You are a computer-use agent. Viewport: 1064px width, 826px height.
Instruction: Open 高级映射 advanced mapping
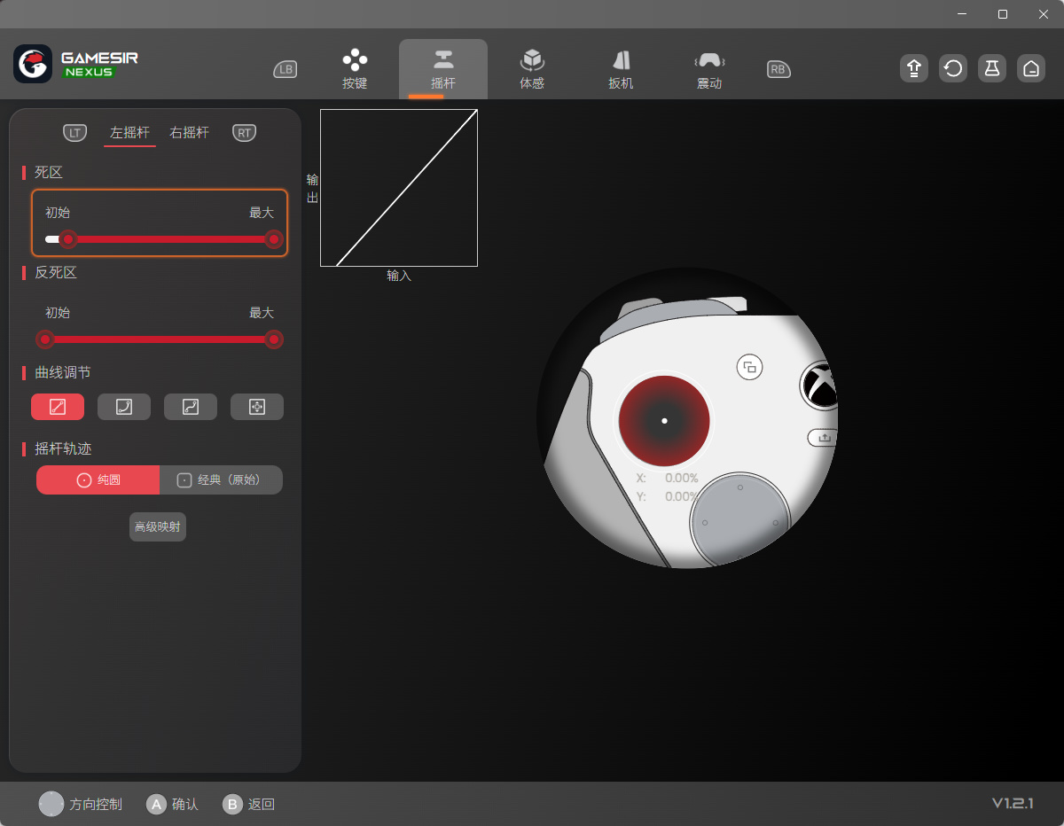click(x=158, y=526)
